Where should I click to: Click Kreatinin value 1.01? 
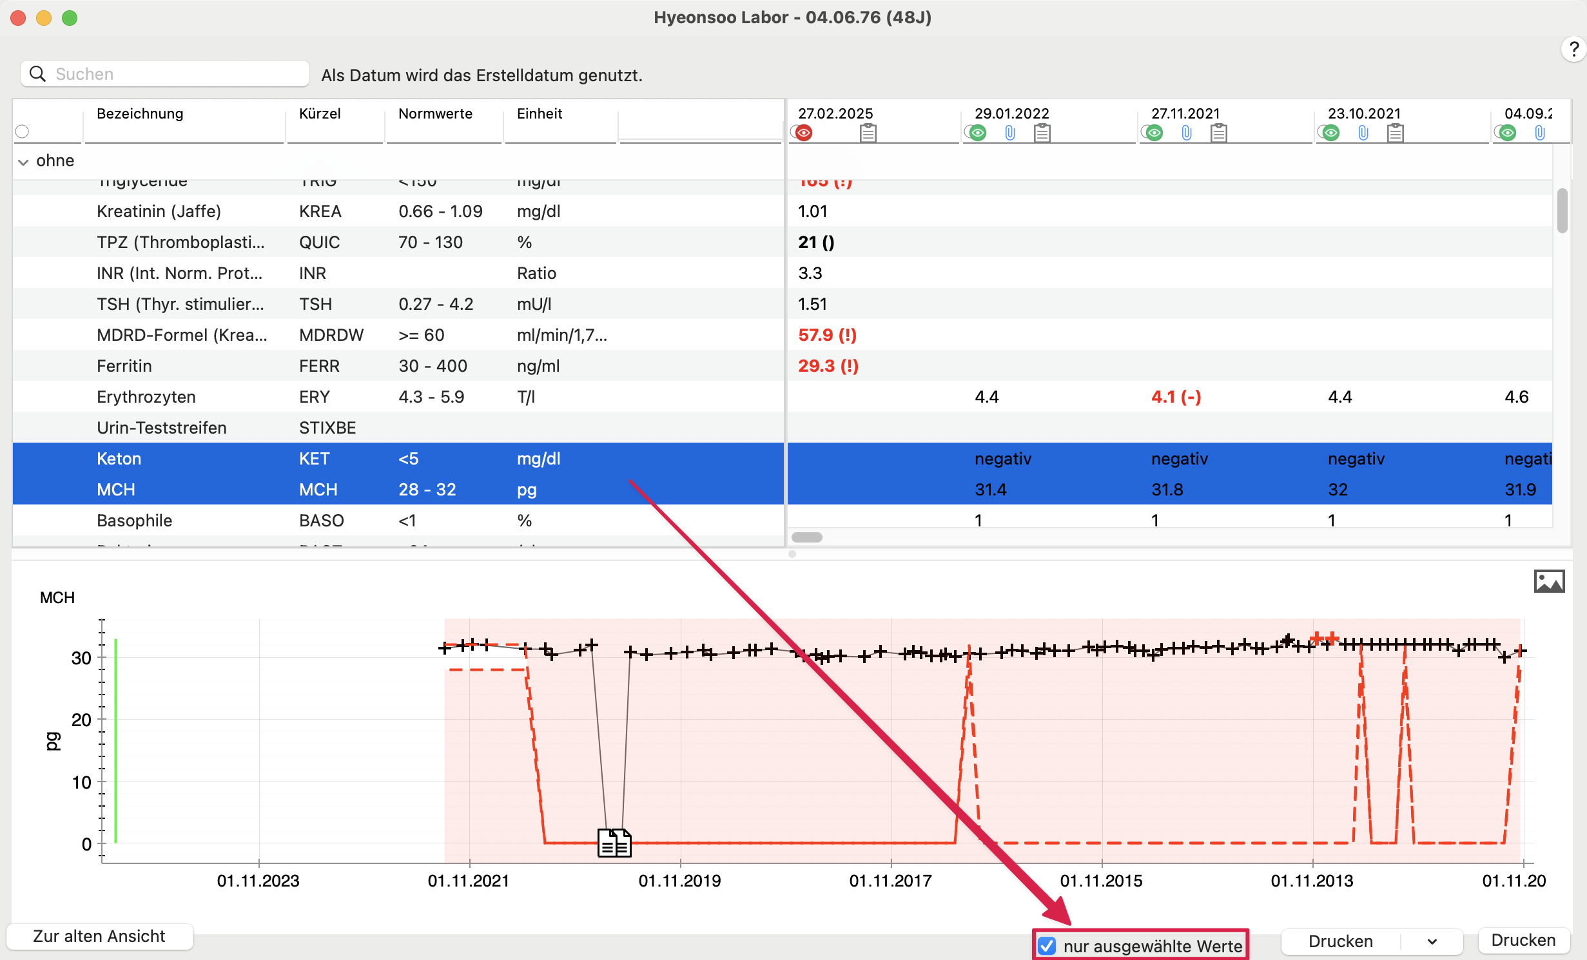click(812, 211)
